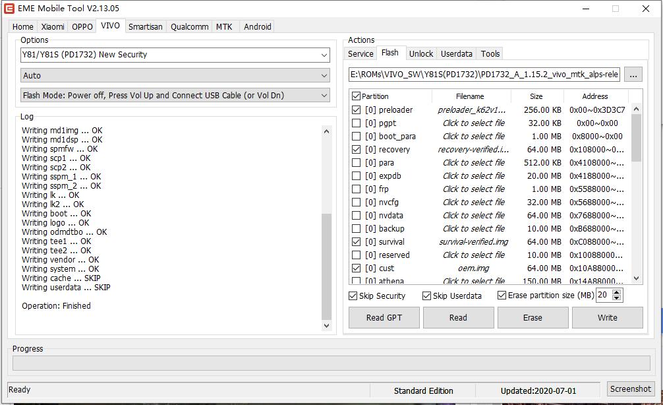The width and height of the screenshot is (663, 405).
Task: Switch to the Userdata actions tab
Action: [x=457, y=53]
